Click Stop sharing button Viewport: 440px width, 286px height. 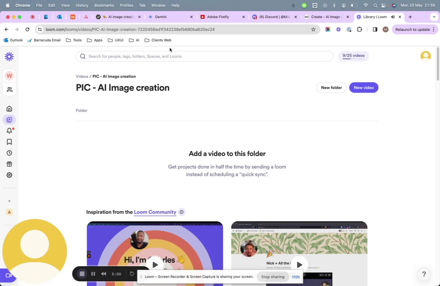pos(273,277)
